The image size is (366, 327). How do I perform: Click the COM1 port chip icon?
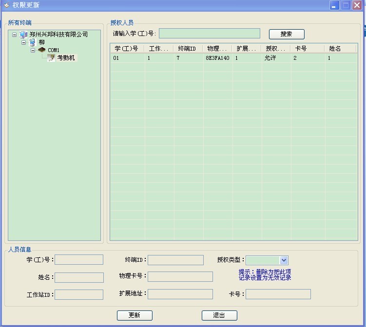[41, 50]
